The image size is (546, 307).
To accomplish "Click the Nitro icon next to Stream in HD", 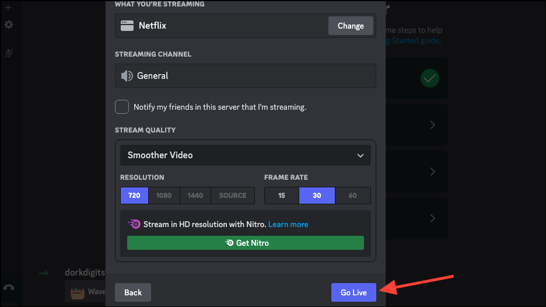I will (134, 224).
